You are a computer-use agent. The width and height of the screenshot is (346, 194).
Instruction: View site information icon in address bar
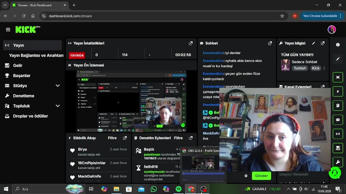44,16
